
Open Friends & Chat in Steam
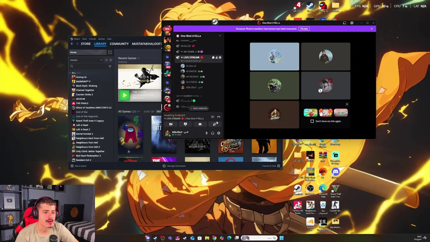coord(271,166)
